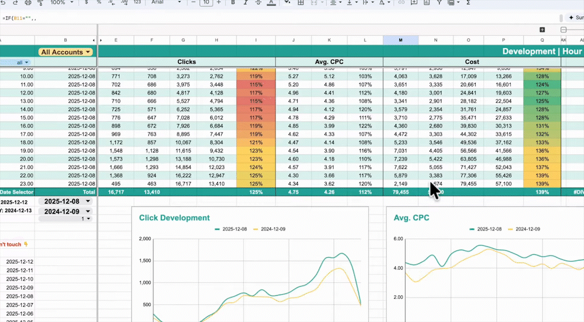Choose the text color swatch
This screenshot has height=322, width=584.
[271, 2]
